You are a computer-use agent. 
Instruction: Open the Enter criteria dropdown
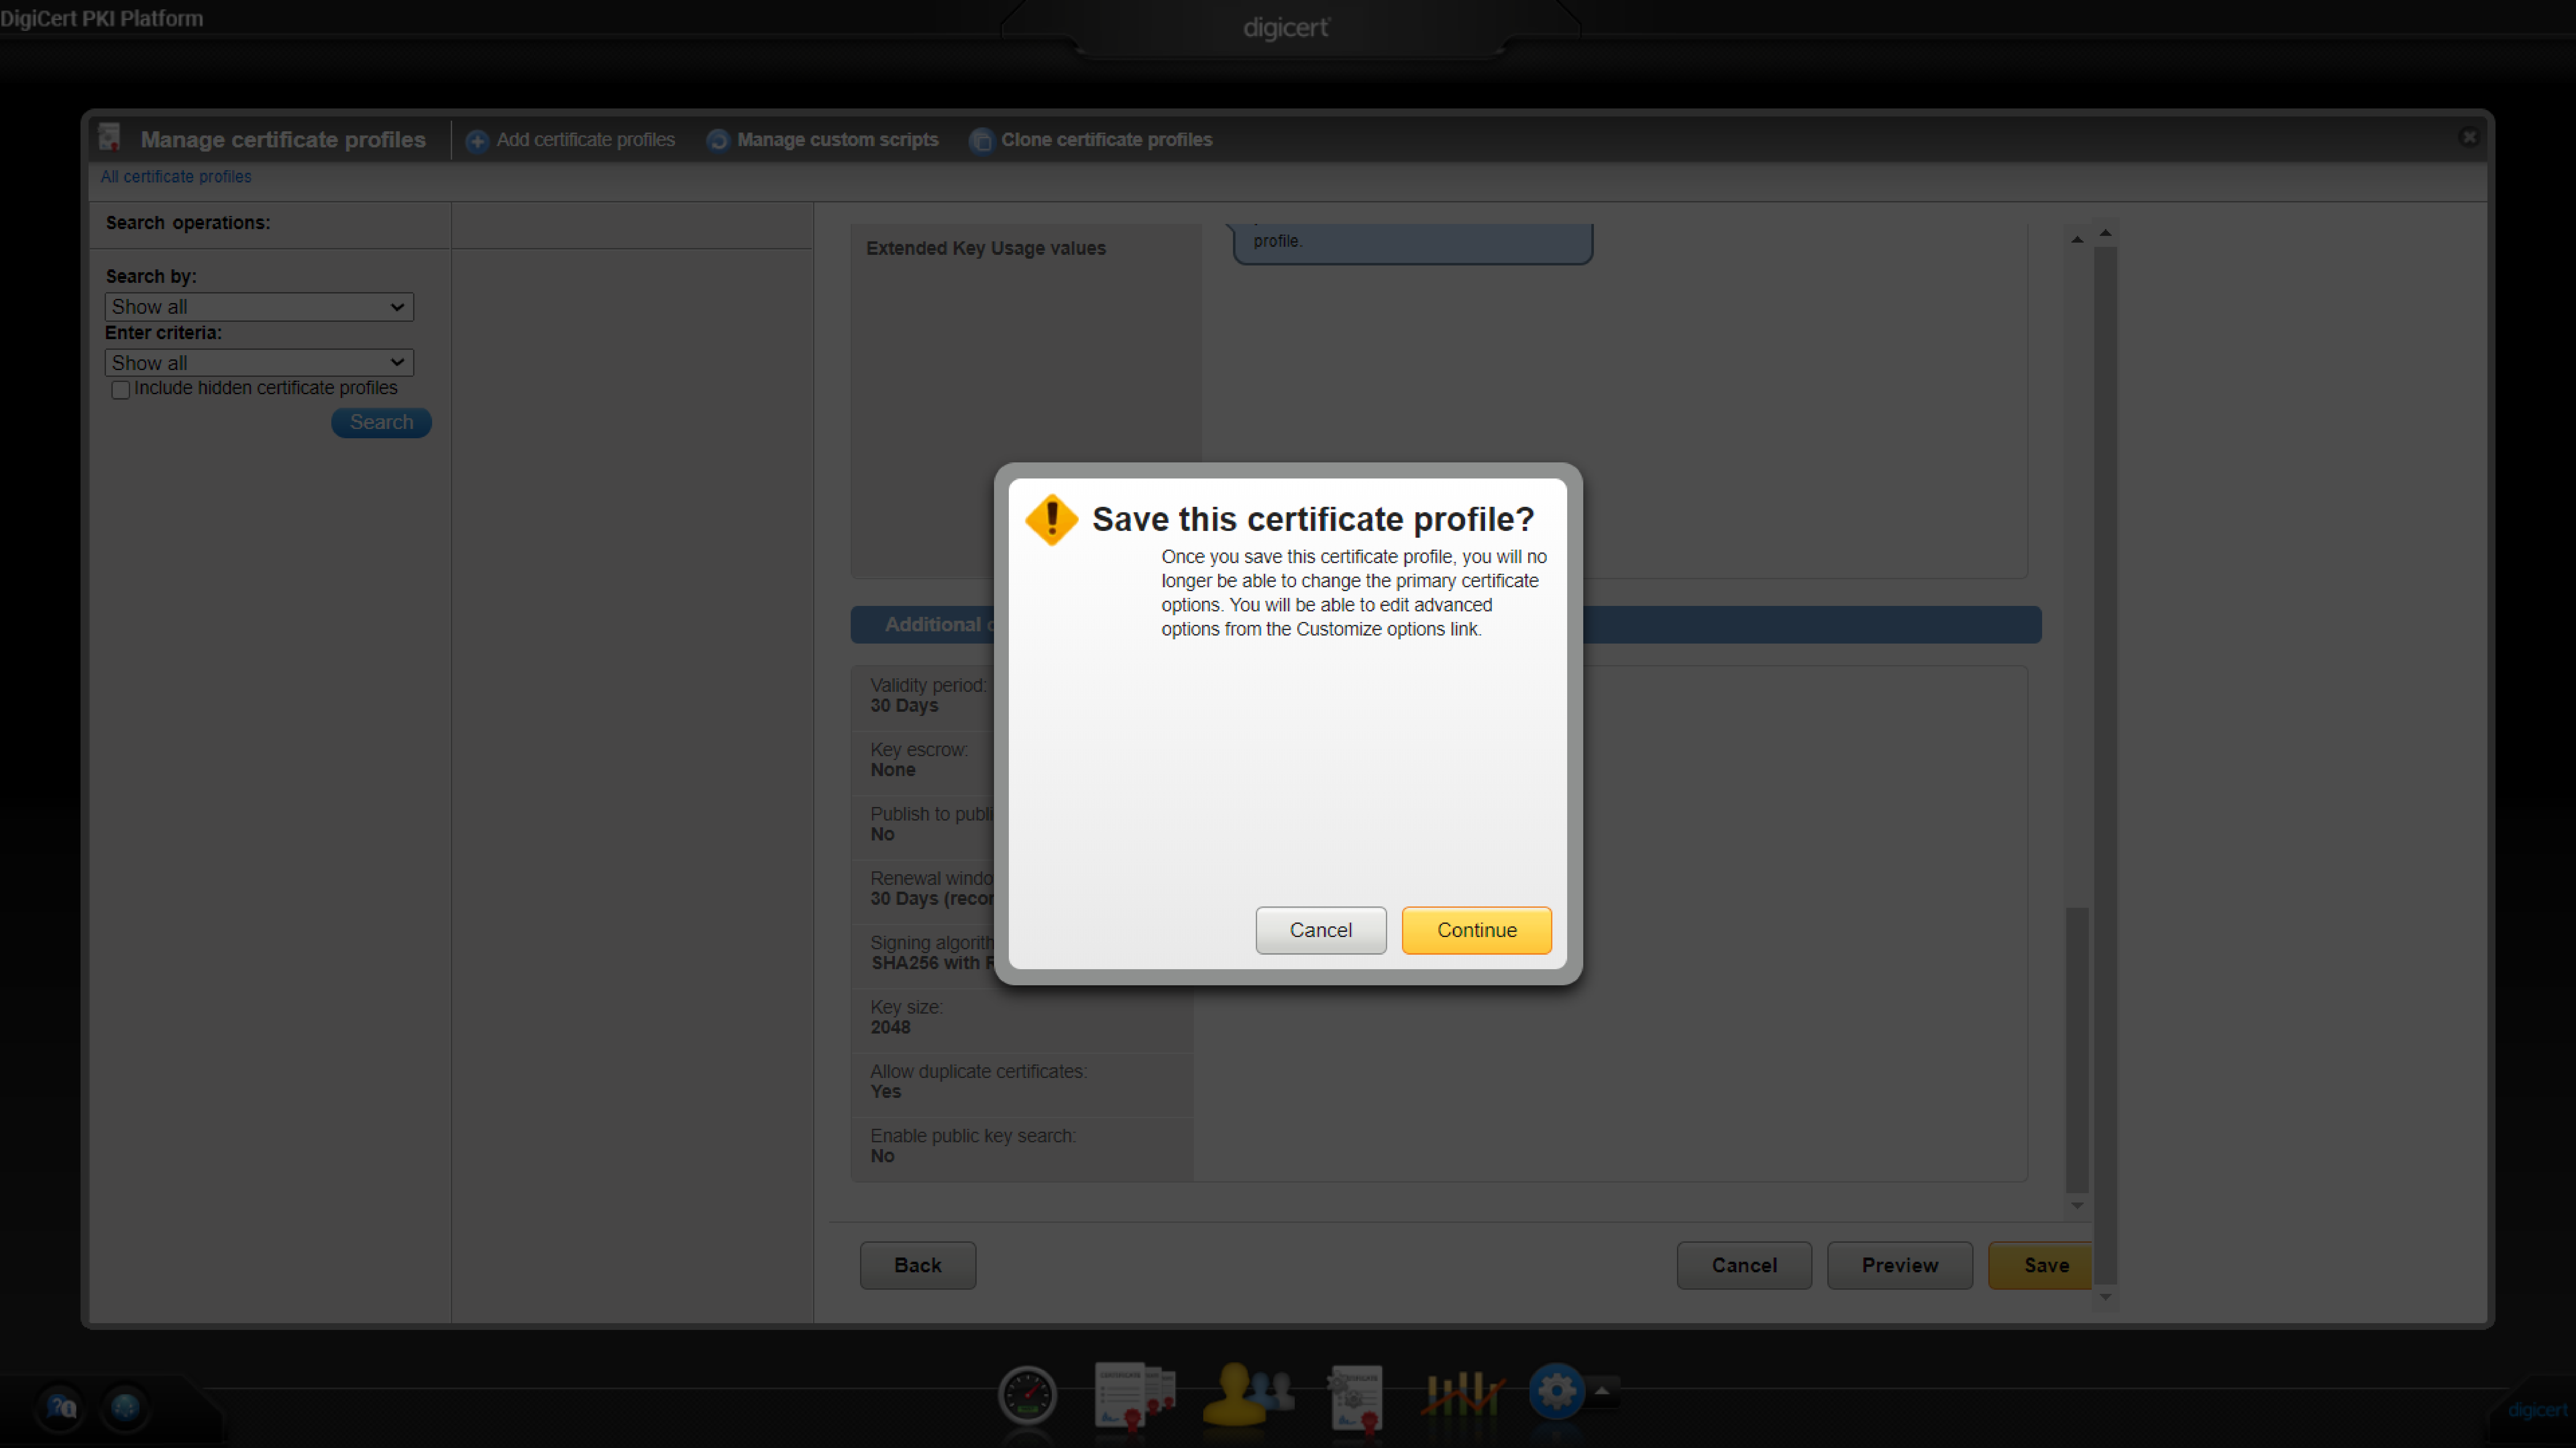pyautogui.click(x=259, y=363)
